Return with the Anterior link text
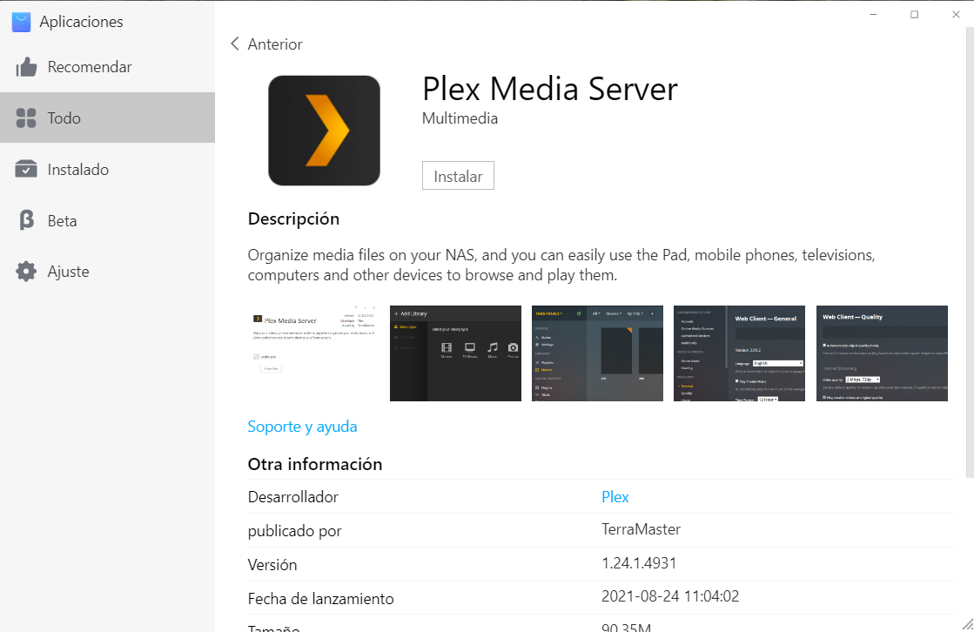Viewport: 974px width, 632px height. click(x=275, y=44)
